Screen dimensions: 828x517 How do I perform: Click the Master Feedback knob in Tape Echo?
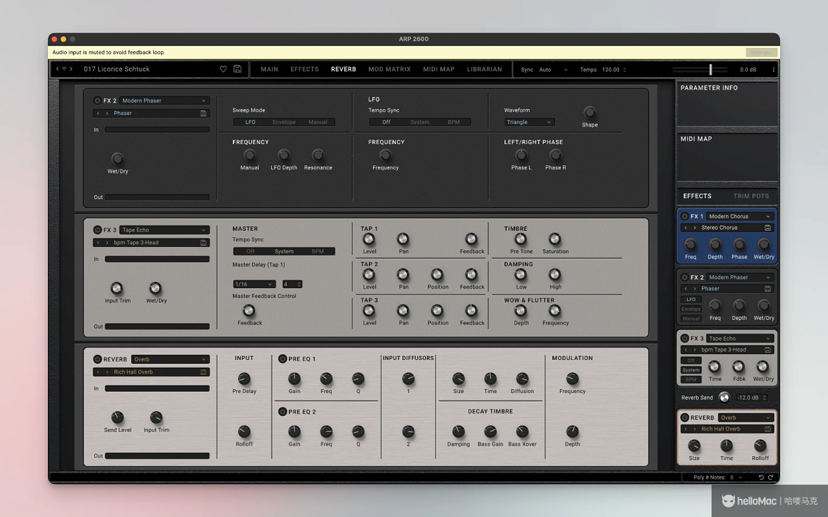[249, 311]
